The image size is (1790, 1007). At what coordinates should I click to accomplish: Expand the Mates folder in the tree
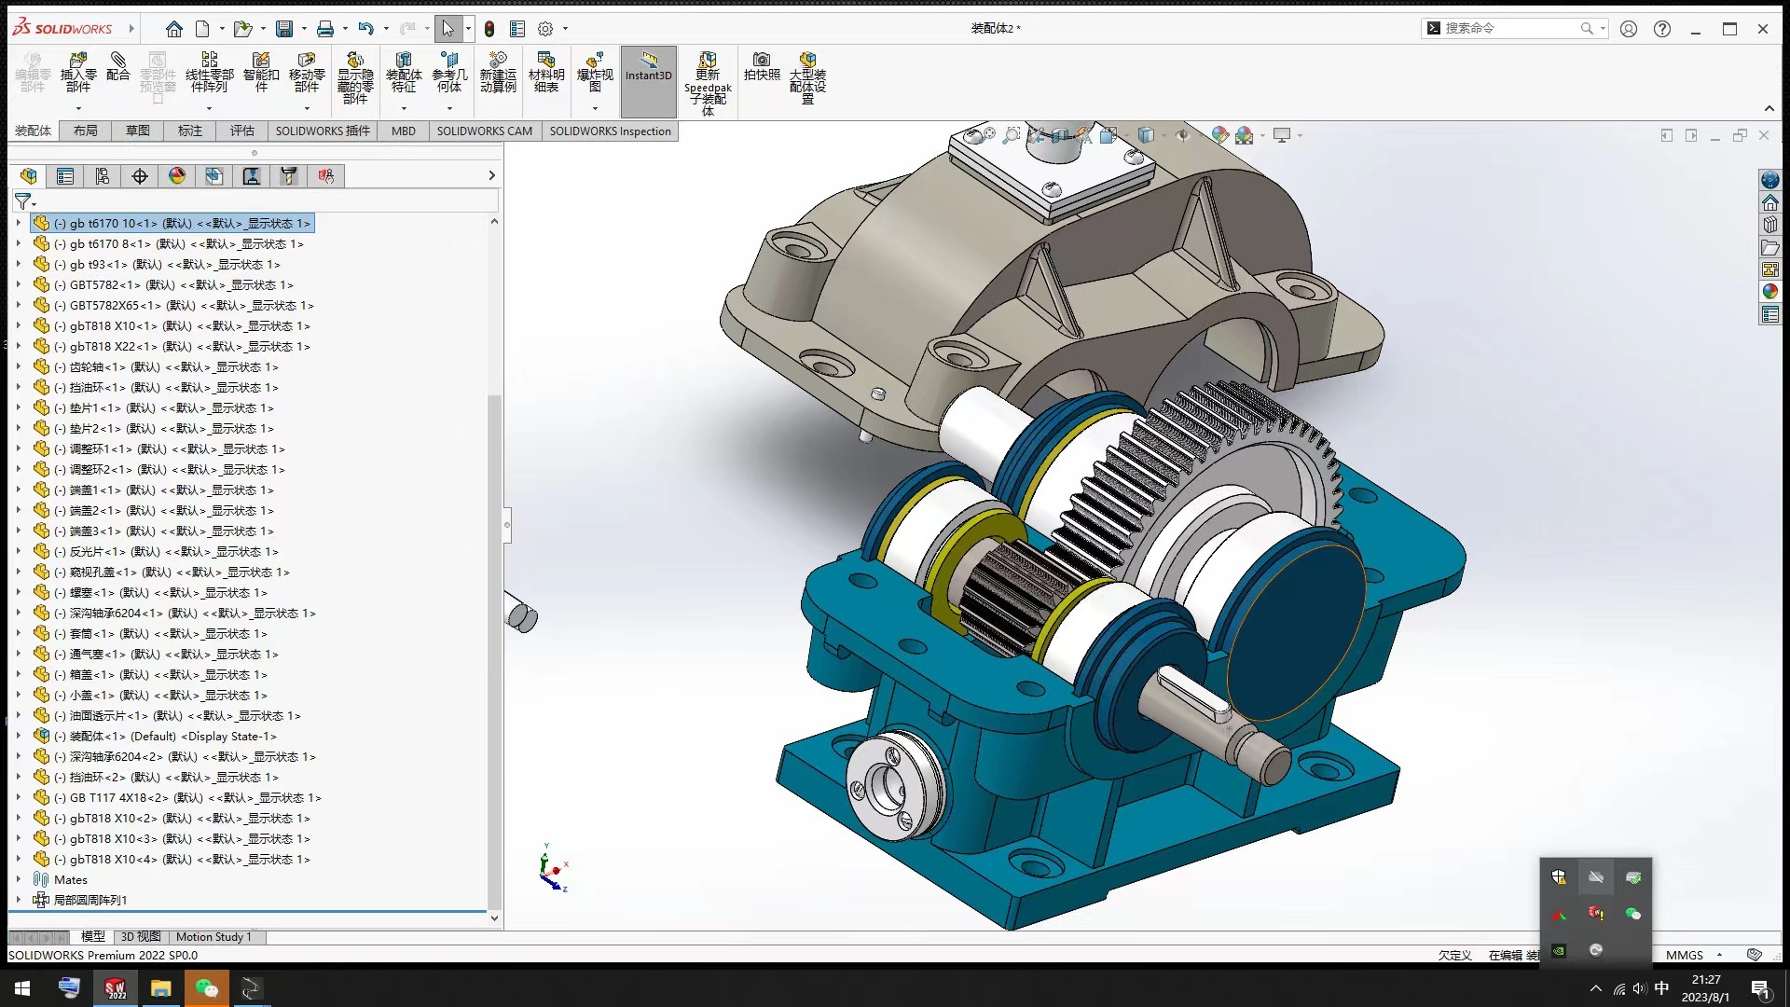click(x=18, y=879)
